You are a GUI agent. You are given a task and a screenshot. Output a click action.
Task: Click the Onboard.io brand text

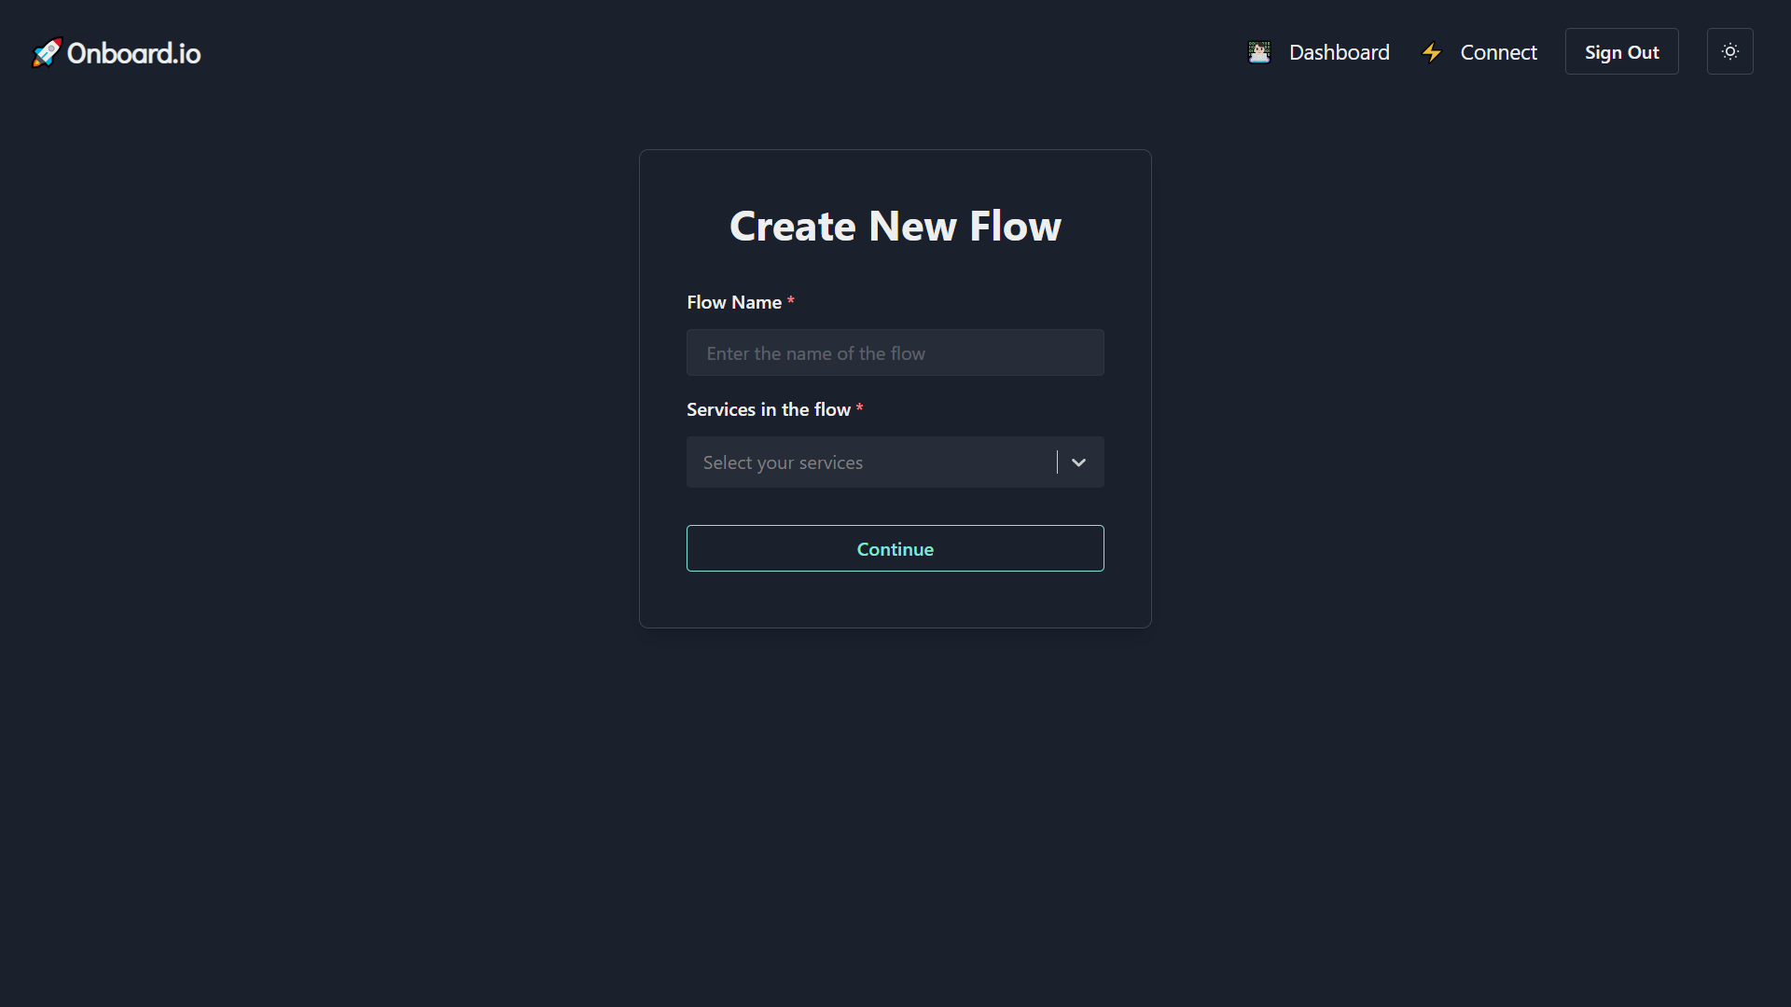pos(134,53)
